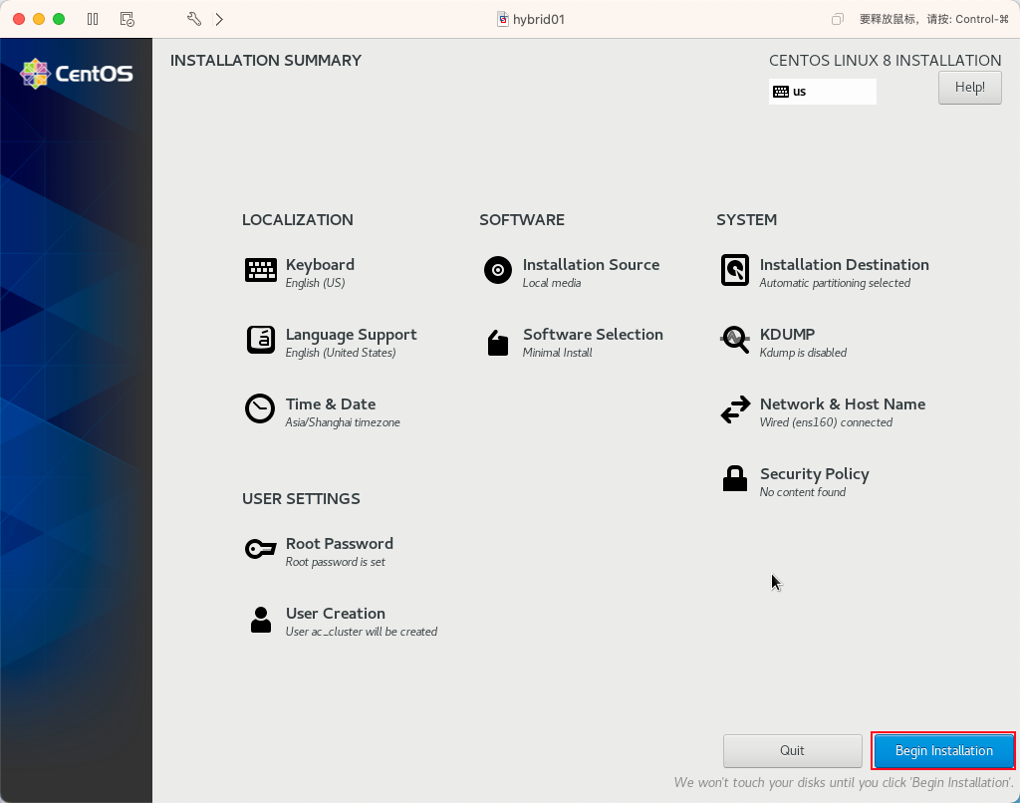Click 'Local media' status text
Image resolution: width=1020 pixels, height=803 pixels.
552,283
